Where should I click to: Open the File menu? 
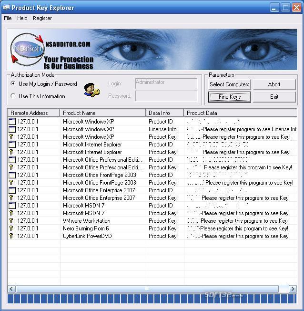click(8, 18)
